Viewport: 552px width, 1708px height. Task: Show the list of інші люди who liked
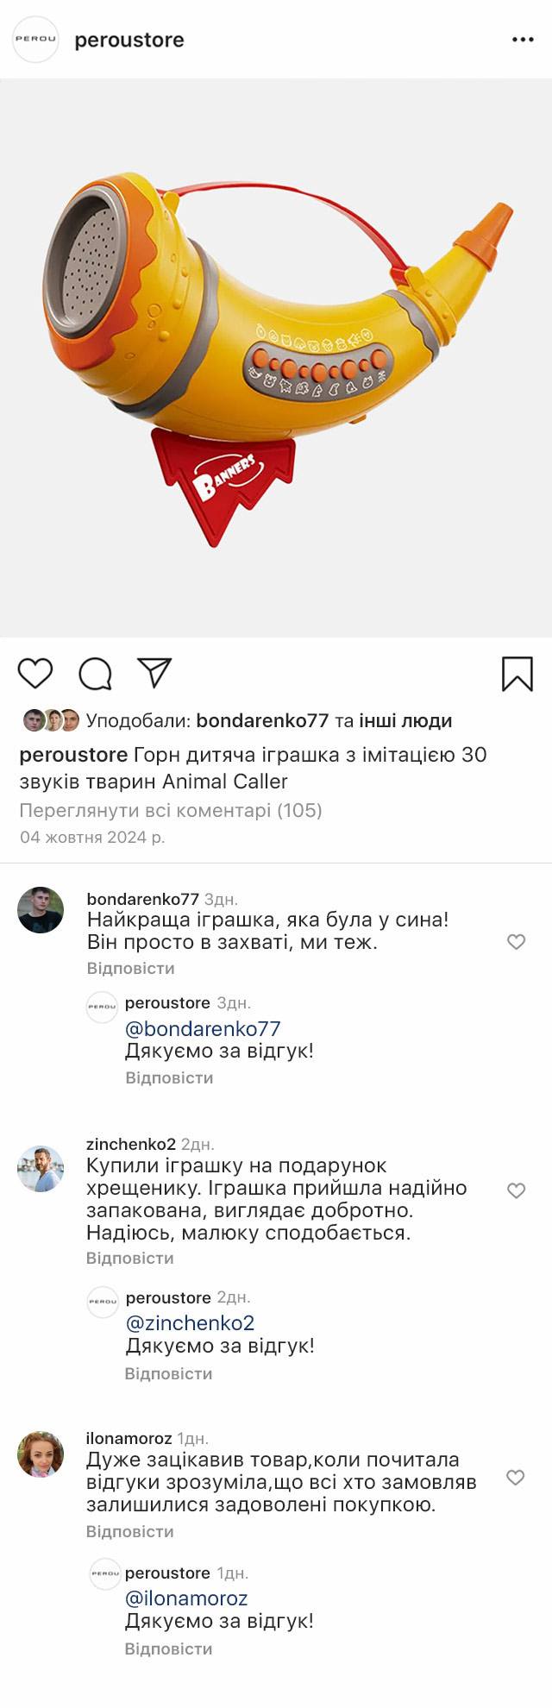point(405,720)
